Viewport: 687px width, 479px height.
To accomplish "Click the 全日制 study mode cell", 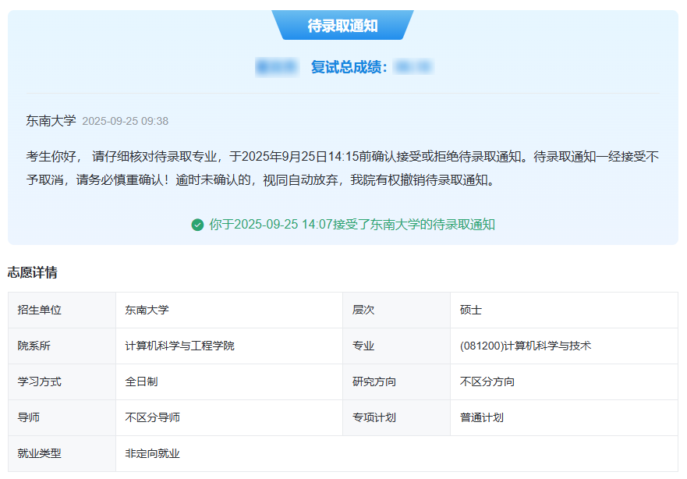I will tap(141, 381).
